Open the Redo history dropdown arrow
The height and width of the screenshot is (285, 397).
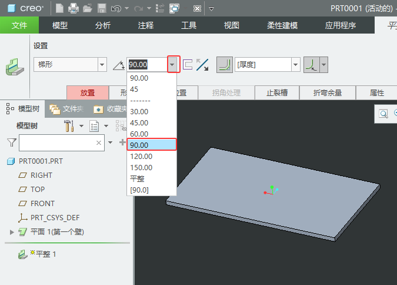[149, 9]
